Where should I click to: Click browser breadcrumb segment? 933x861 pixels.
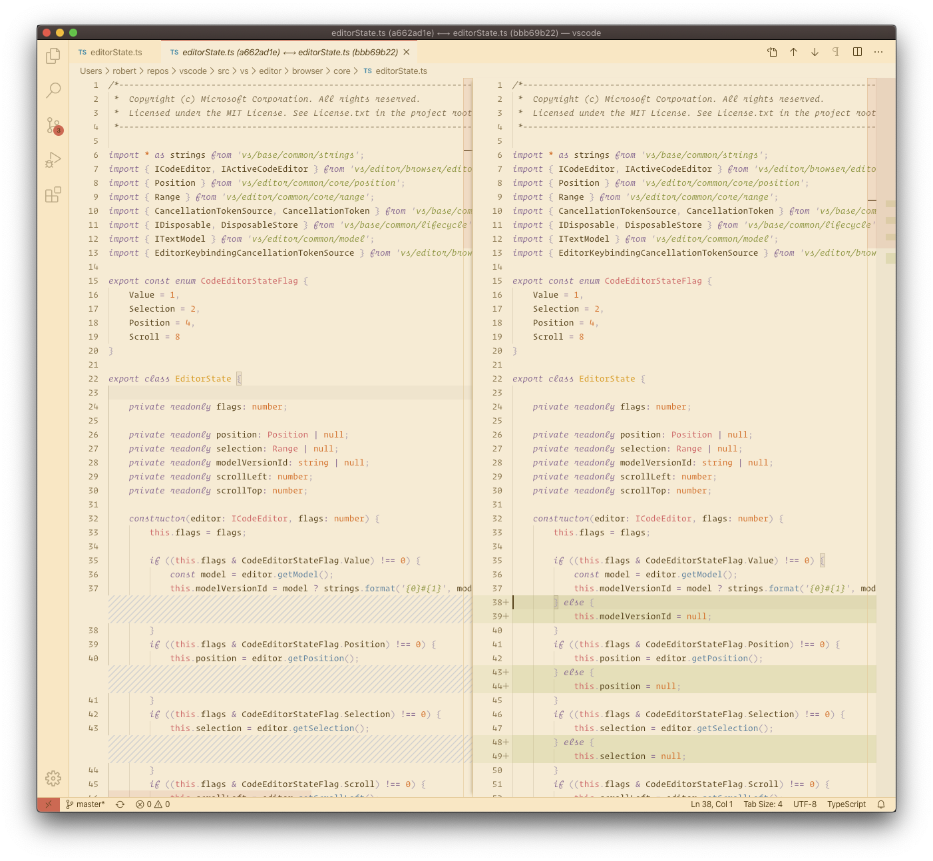307,71
